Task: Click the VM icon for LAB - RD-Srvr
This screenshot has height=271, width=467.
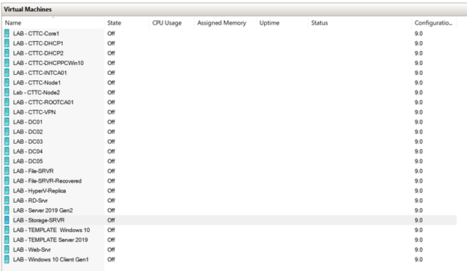Action: [x=7, y=201]
